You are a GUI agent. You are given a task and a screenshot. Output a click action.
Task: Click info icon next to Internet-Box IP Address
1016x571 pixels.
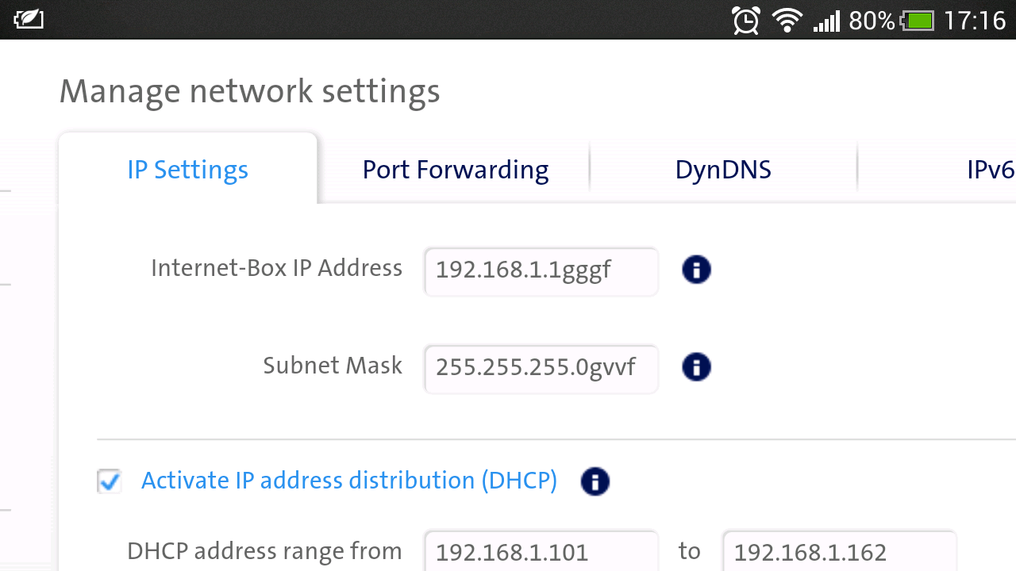(x=696, y=270)
